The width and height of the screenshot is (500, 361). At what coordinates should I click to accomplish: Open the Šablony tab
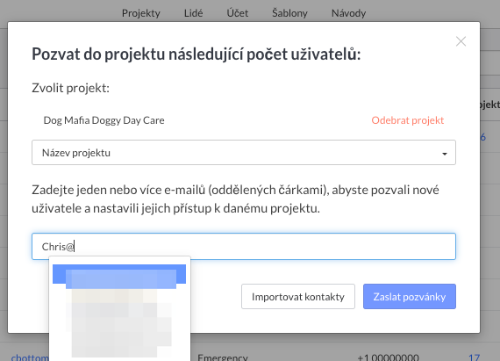[x=289, y=13]
